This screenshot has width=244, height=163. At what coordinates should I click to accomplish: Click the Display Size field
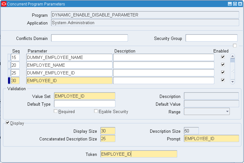click(x=108, y=131)
